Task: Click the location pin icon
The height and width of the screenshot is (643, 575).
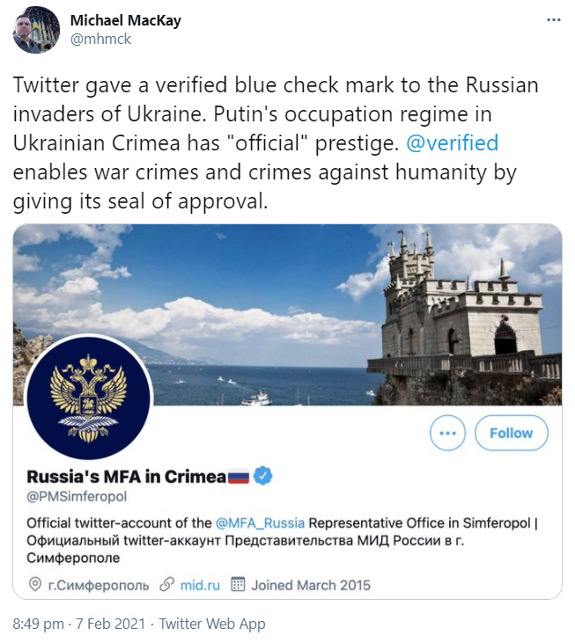Action: 35,584
